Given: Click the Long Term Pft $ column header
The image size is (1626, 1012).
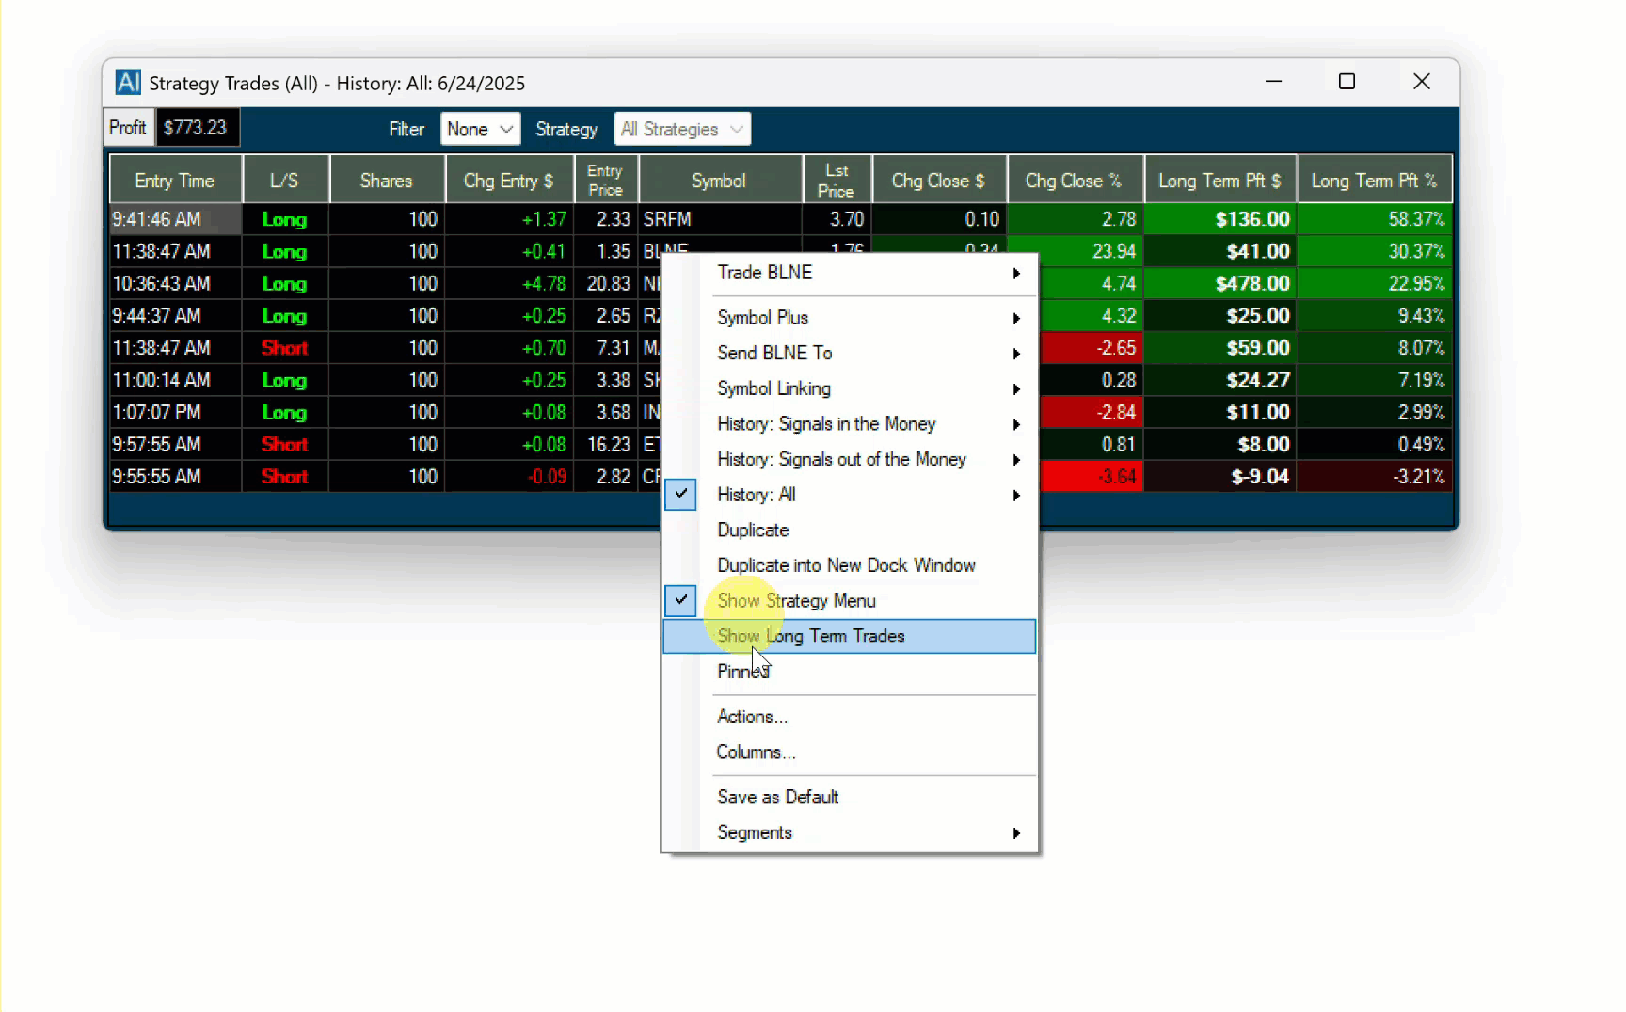Looking at the screenshot, I should (1220, 180).
